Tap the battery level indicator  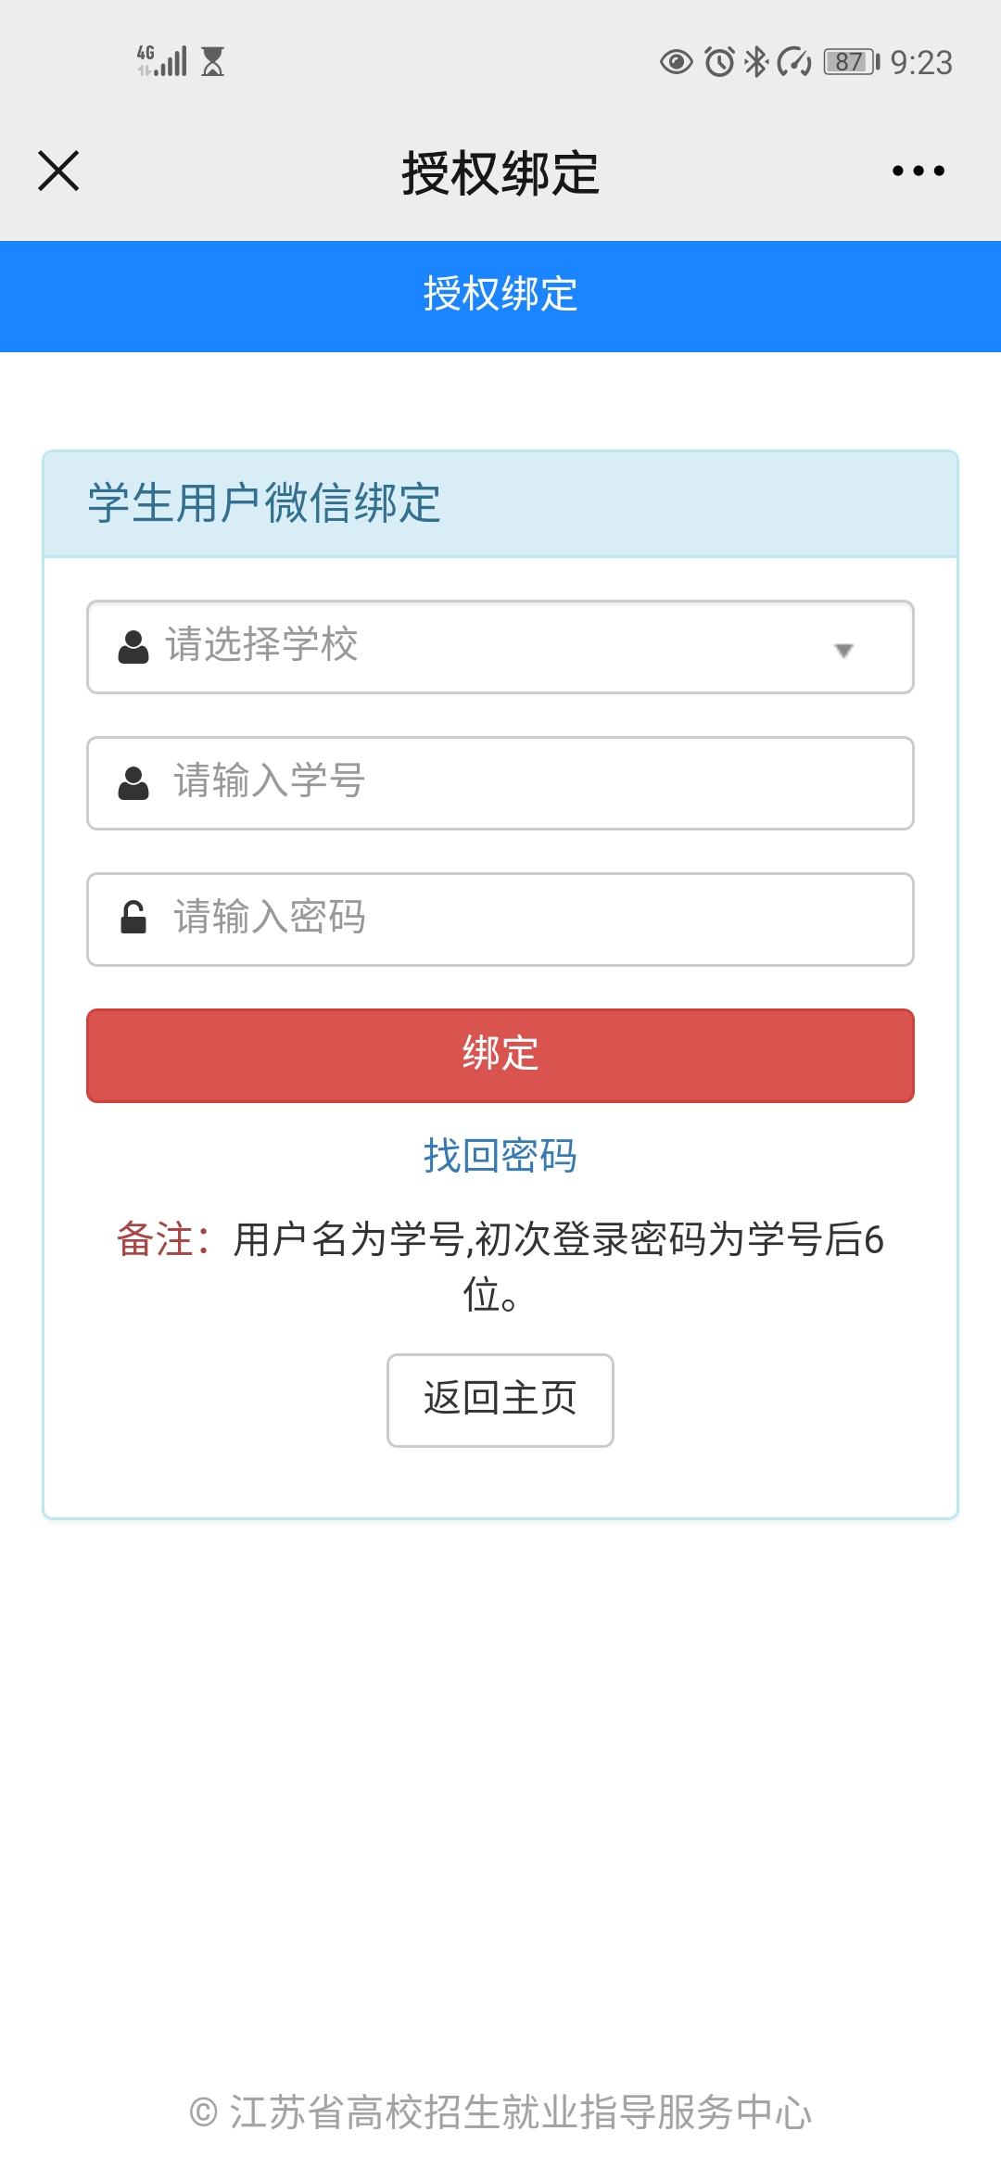point(851,62)
